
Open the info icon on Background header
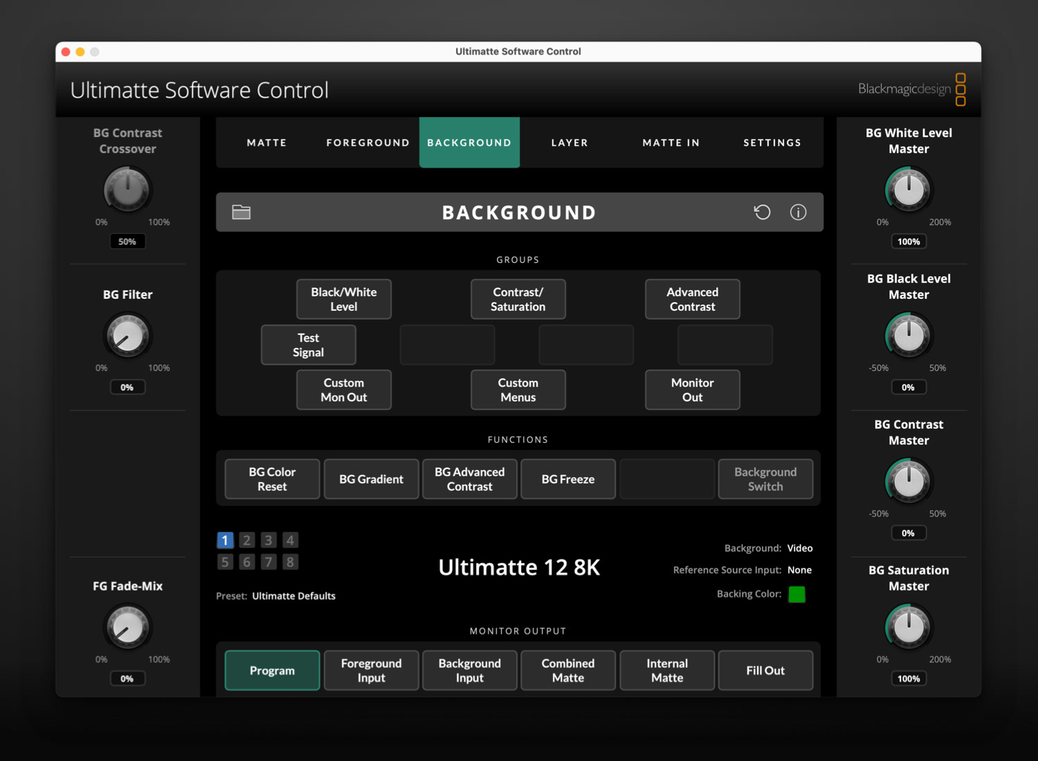pyautogui.click(x=798, y=212)
